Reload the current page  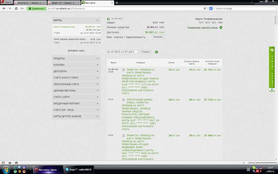click(x=16, y=8)
